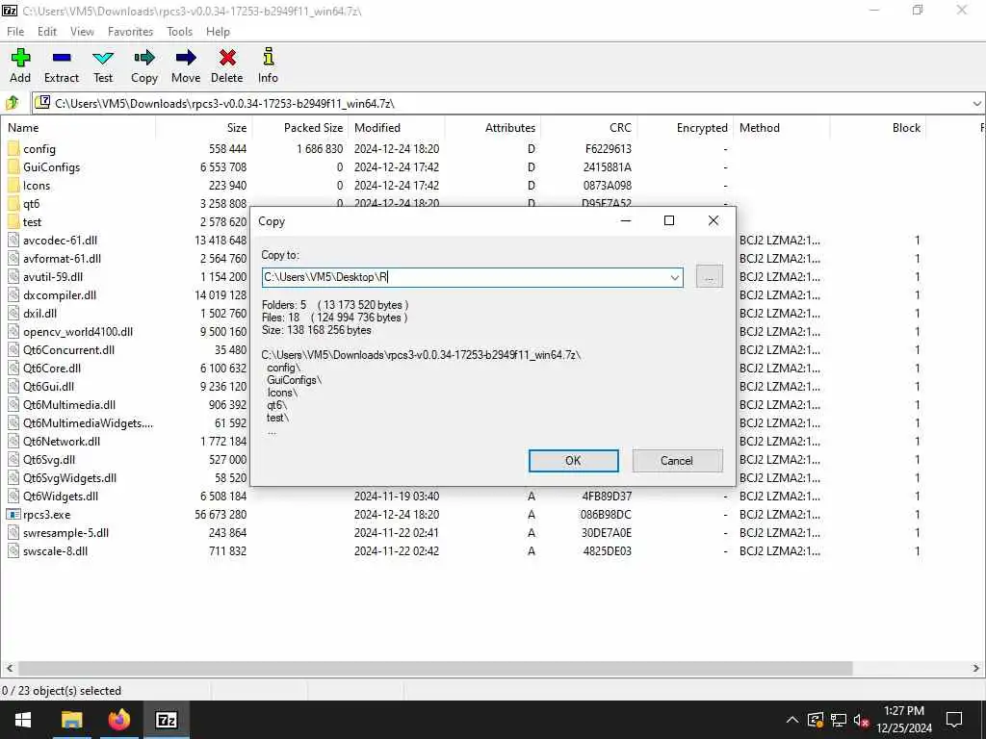Image resolution: width=986 pixels, height=739 pixels.
Task: Click the Move toolbar icon
Action: 186,58
